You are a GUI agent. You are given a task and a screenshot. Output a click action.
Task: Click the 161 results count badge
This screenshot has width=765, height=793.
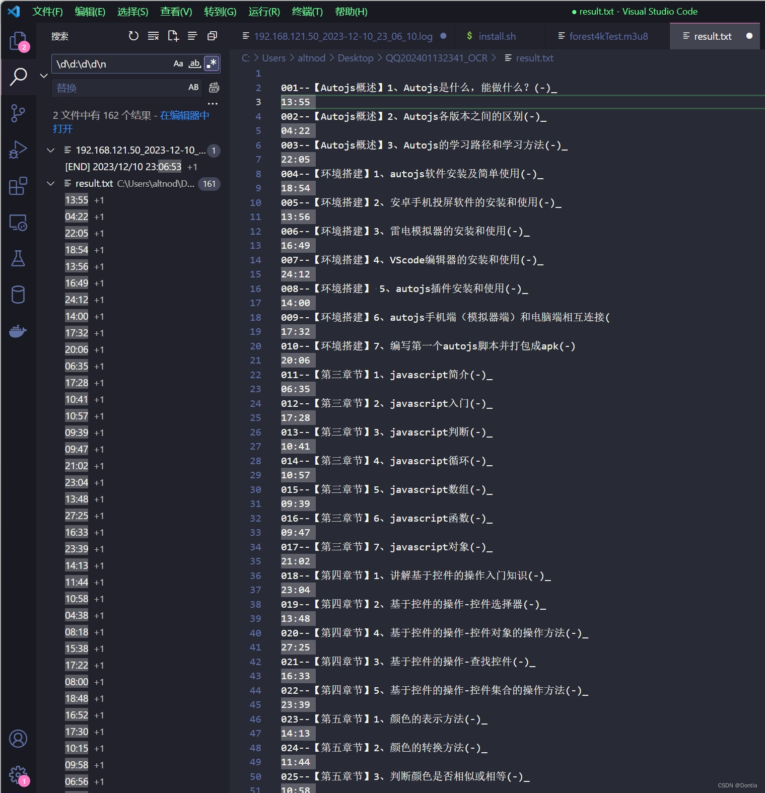pos(210,184)
